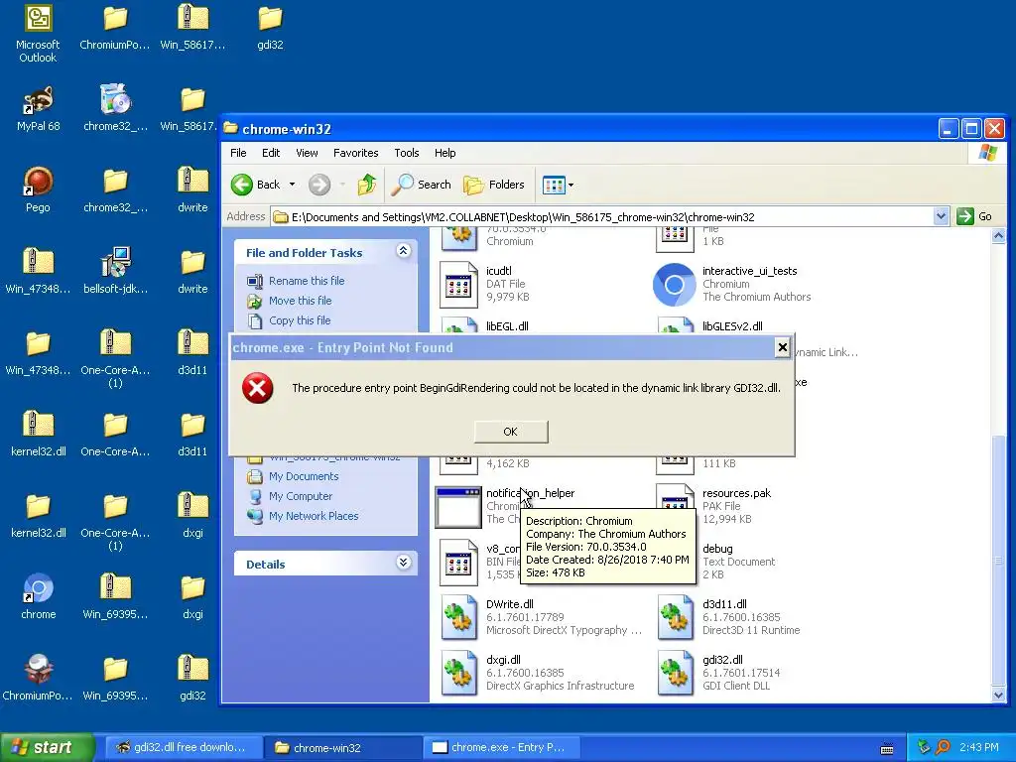Switch to chrome-win32 taskbar item
This screenshot has height=762, width=1016.
coord(342,747)
